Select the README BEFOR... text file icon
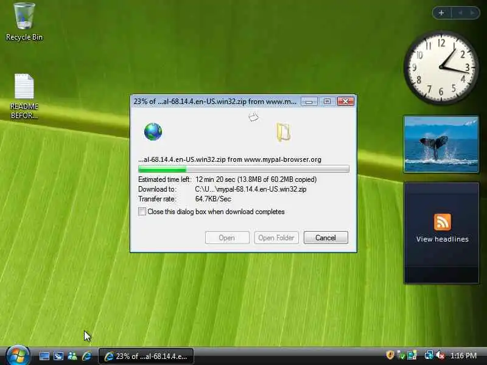487x365 pixels. (24, 96)
